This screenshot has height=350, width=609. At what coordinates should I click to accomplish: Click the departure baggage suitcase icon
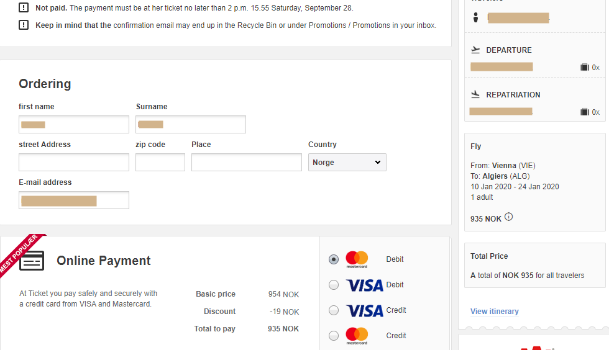click(x=585, y=67)
